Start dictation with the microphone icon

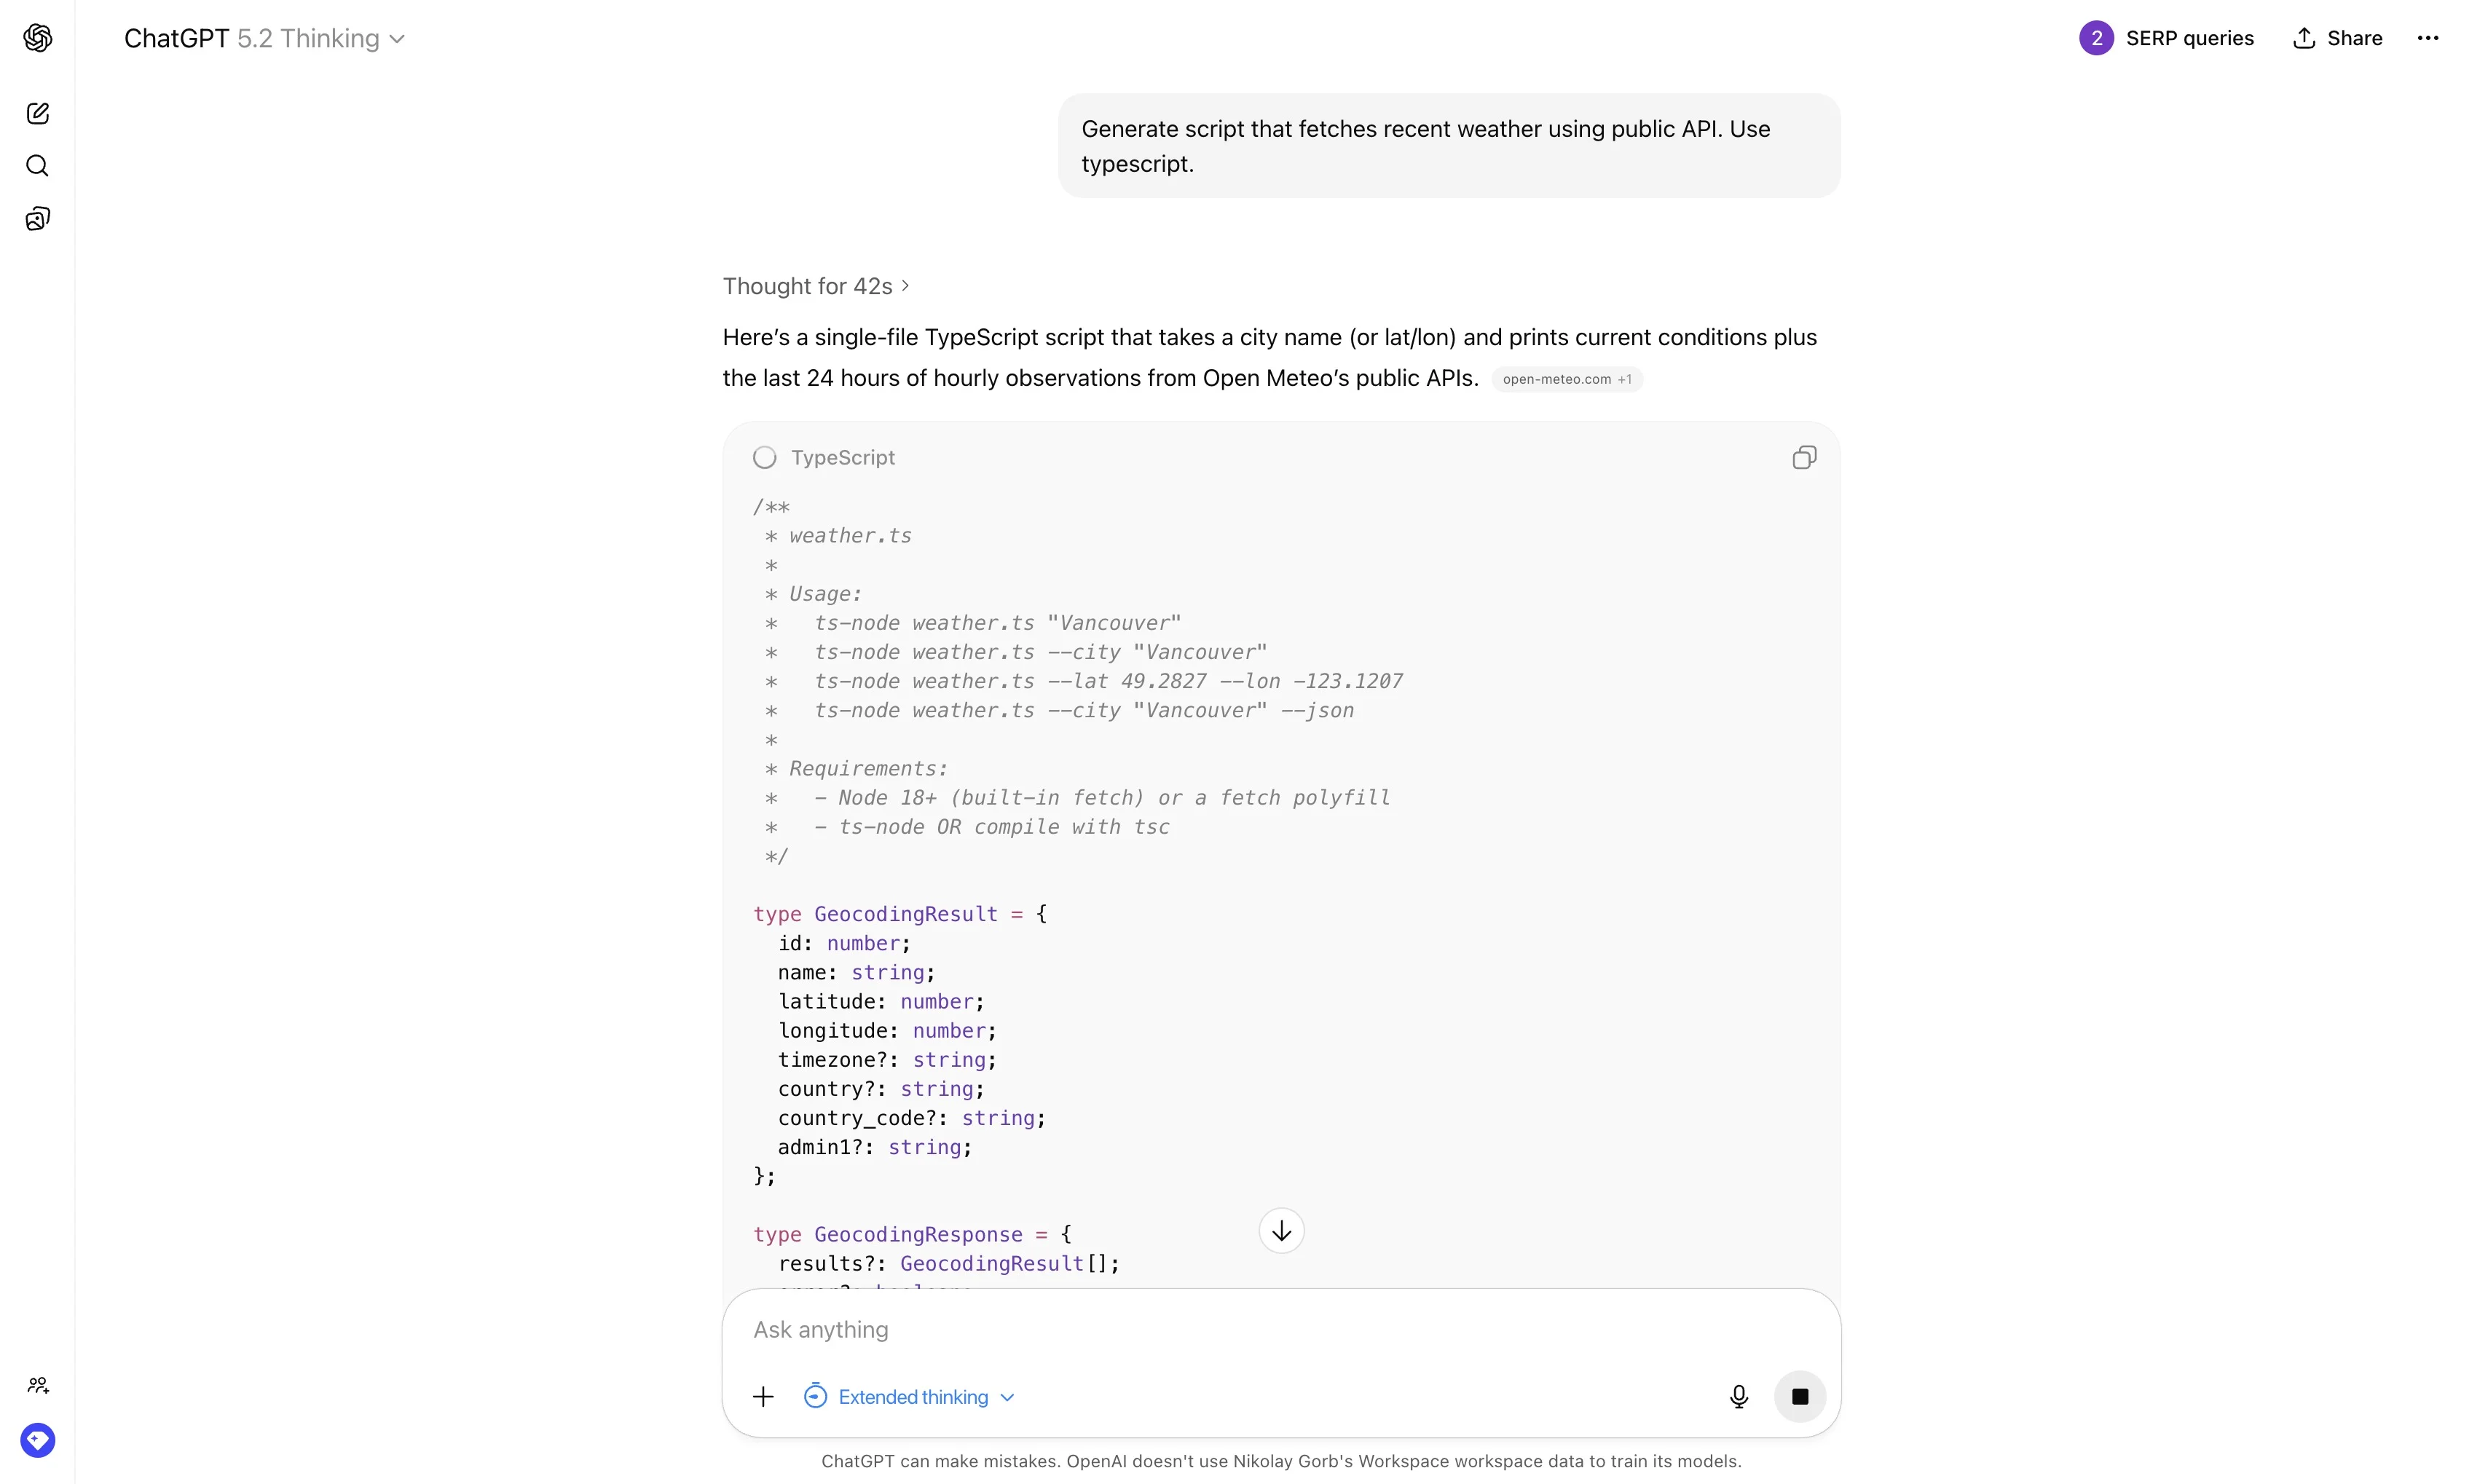point(1739,1396)
